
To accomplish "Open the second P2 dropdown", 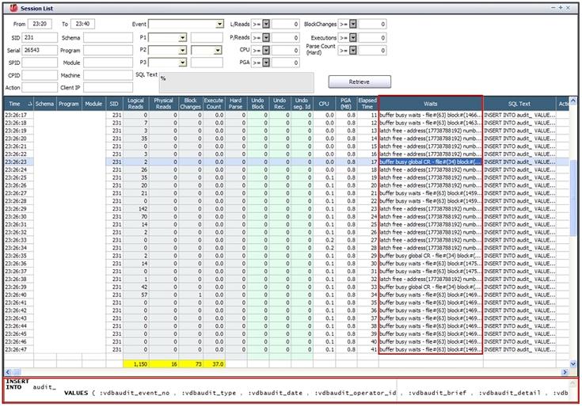I will click(218, 50).
